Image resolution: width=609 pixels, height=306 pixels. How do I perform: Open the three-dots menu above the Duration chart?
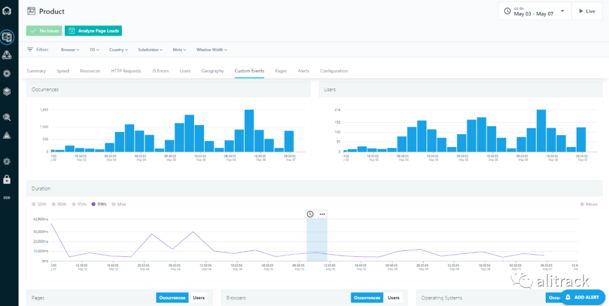click(x=323, y=214)
